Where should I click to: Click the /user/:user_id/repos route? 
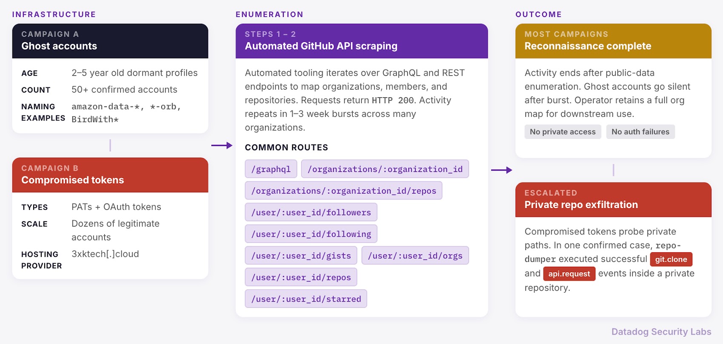click(301, 277)
